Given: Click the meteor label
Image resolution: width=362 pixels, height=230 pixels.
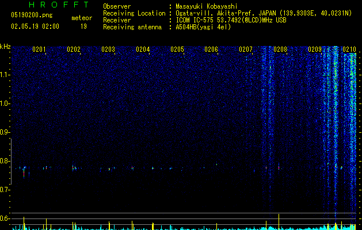Looking at the screenshot, I should 82,18.
